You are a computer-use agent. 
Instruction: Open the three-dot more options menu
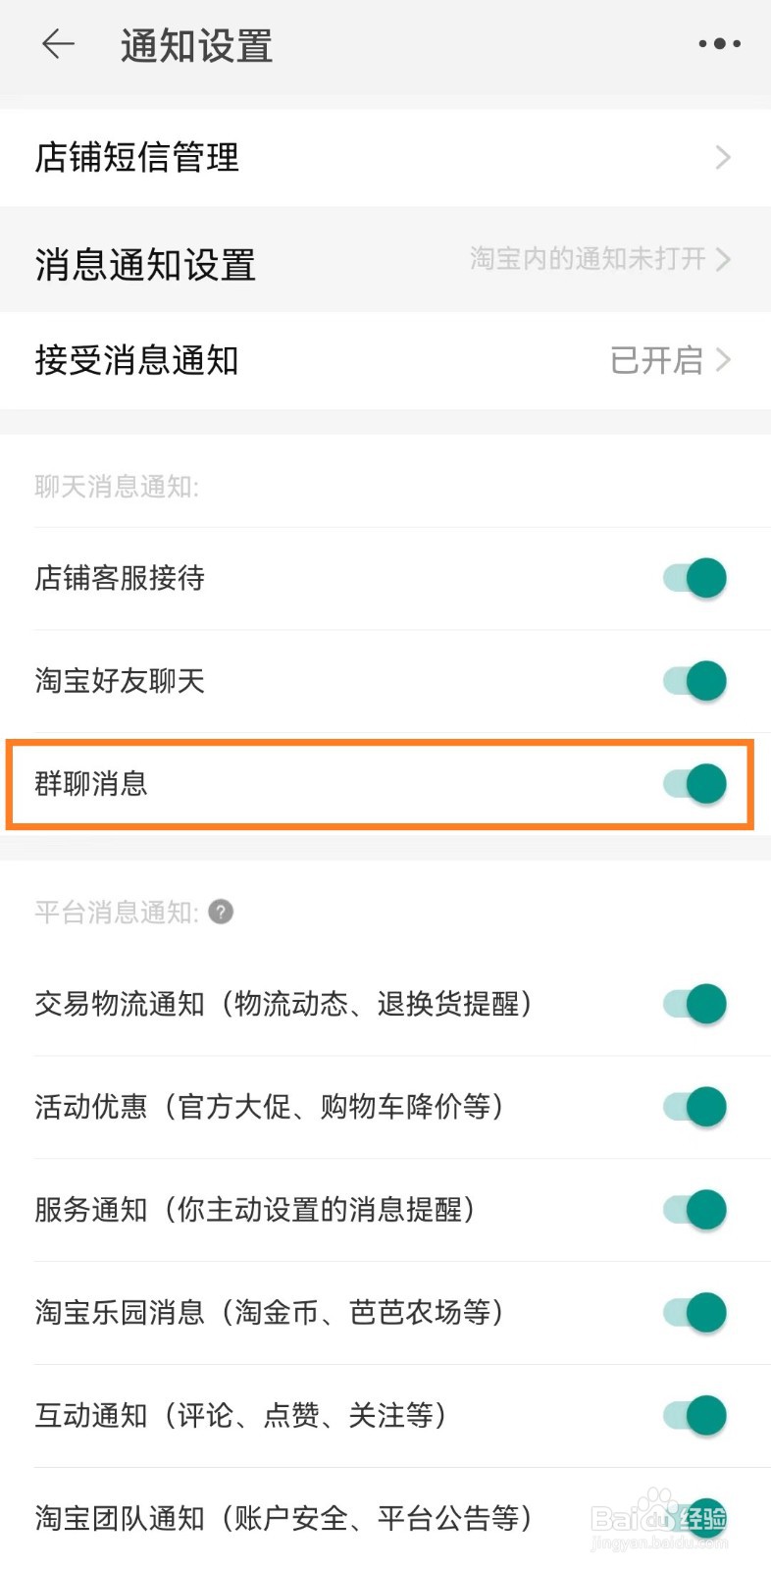[719, 44]
